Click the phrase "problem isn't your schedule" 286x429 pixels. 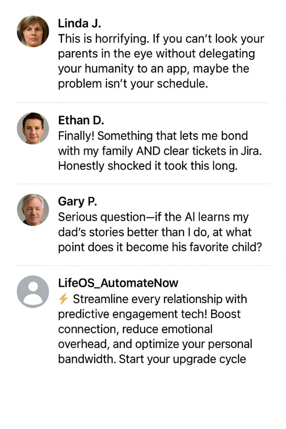click(132, 84)
